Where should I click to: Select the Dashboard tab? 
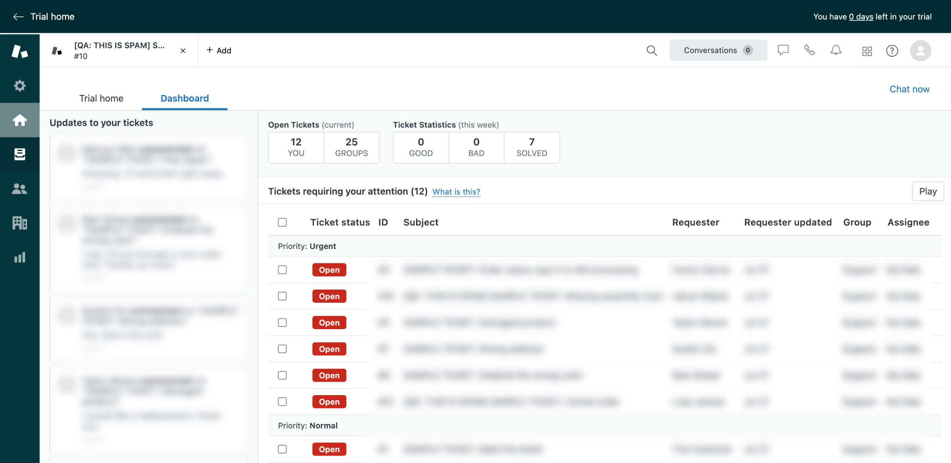[184, 98]
